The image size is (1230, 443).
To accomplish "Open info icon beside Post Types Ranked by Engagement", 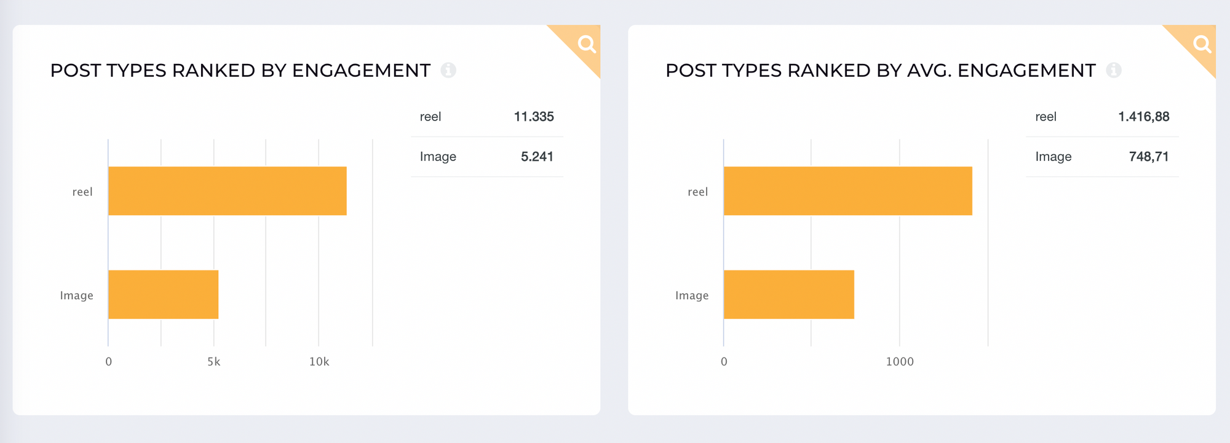I will click(448, 71).
